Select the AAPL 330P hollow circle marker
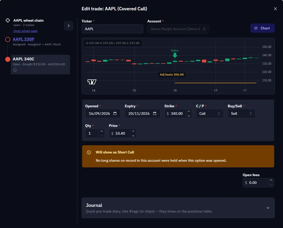The image size is (283, 228). point(8,39)
